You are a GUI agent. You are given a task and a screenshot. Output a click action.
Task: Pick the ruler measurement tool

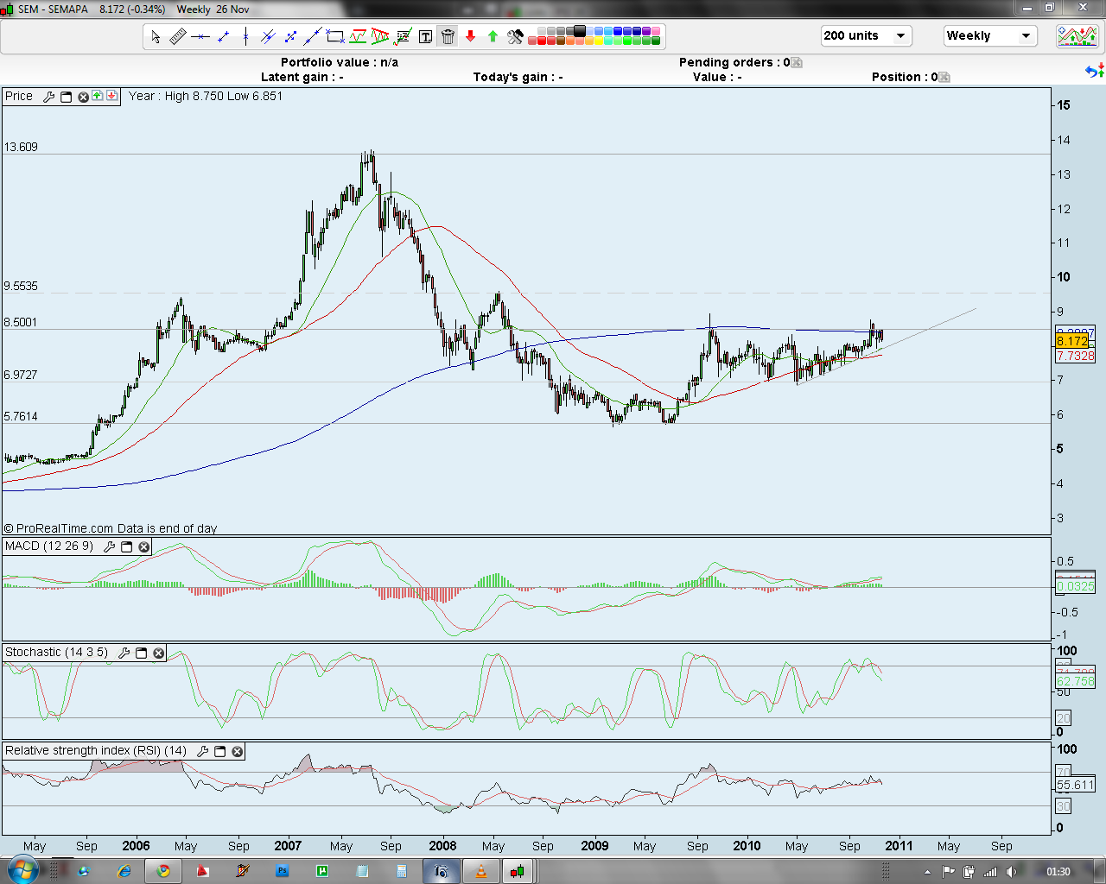pos(178,36)
